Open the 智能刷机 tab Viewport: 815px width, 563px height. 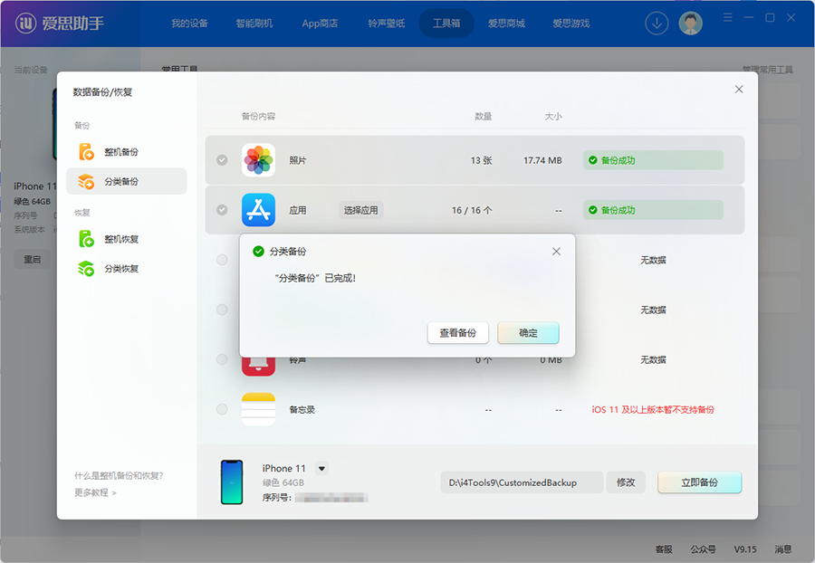click(x=254, y=24)
